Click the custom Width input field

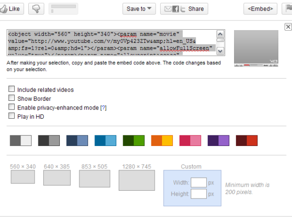199,183
